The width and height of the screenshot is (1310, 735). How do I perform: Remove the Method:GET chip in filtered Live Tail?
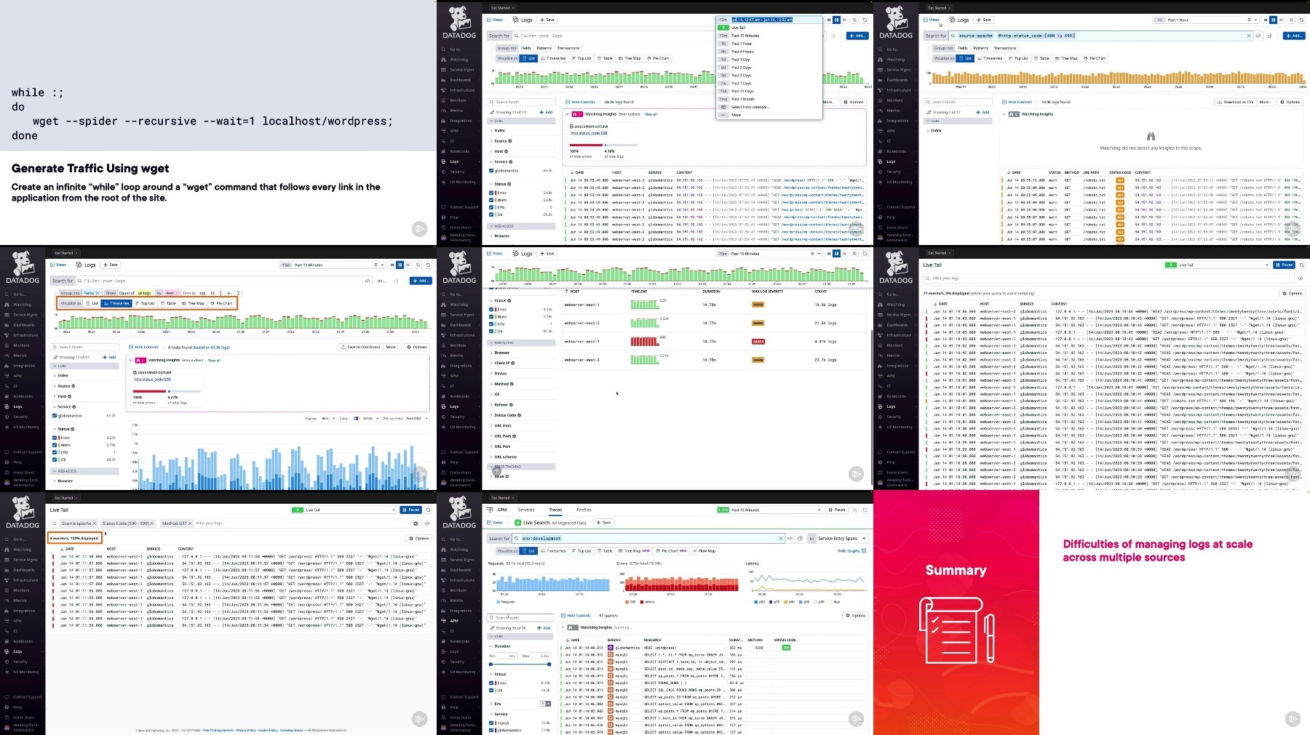click(x=190, y=523)
